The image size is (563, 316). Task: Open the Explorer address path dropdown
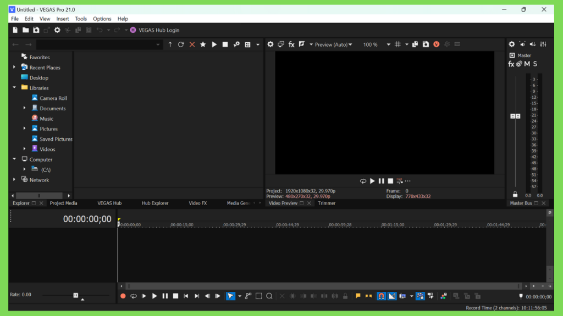coord(158,45)
